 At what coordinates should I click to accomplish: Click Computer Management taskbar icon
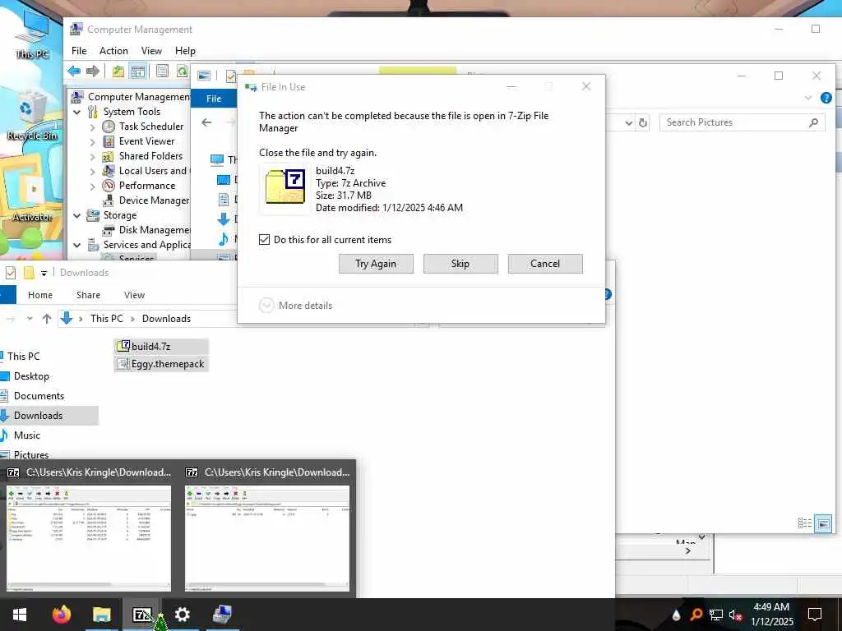[x=221, y=615]
